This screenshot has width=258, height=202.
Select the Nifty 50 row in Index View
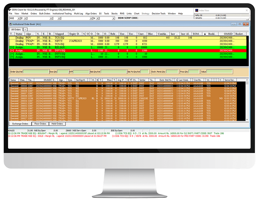pos(222,15)
